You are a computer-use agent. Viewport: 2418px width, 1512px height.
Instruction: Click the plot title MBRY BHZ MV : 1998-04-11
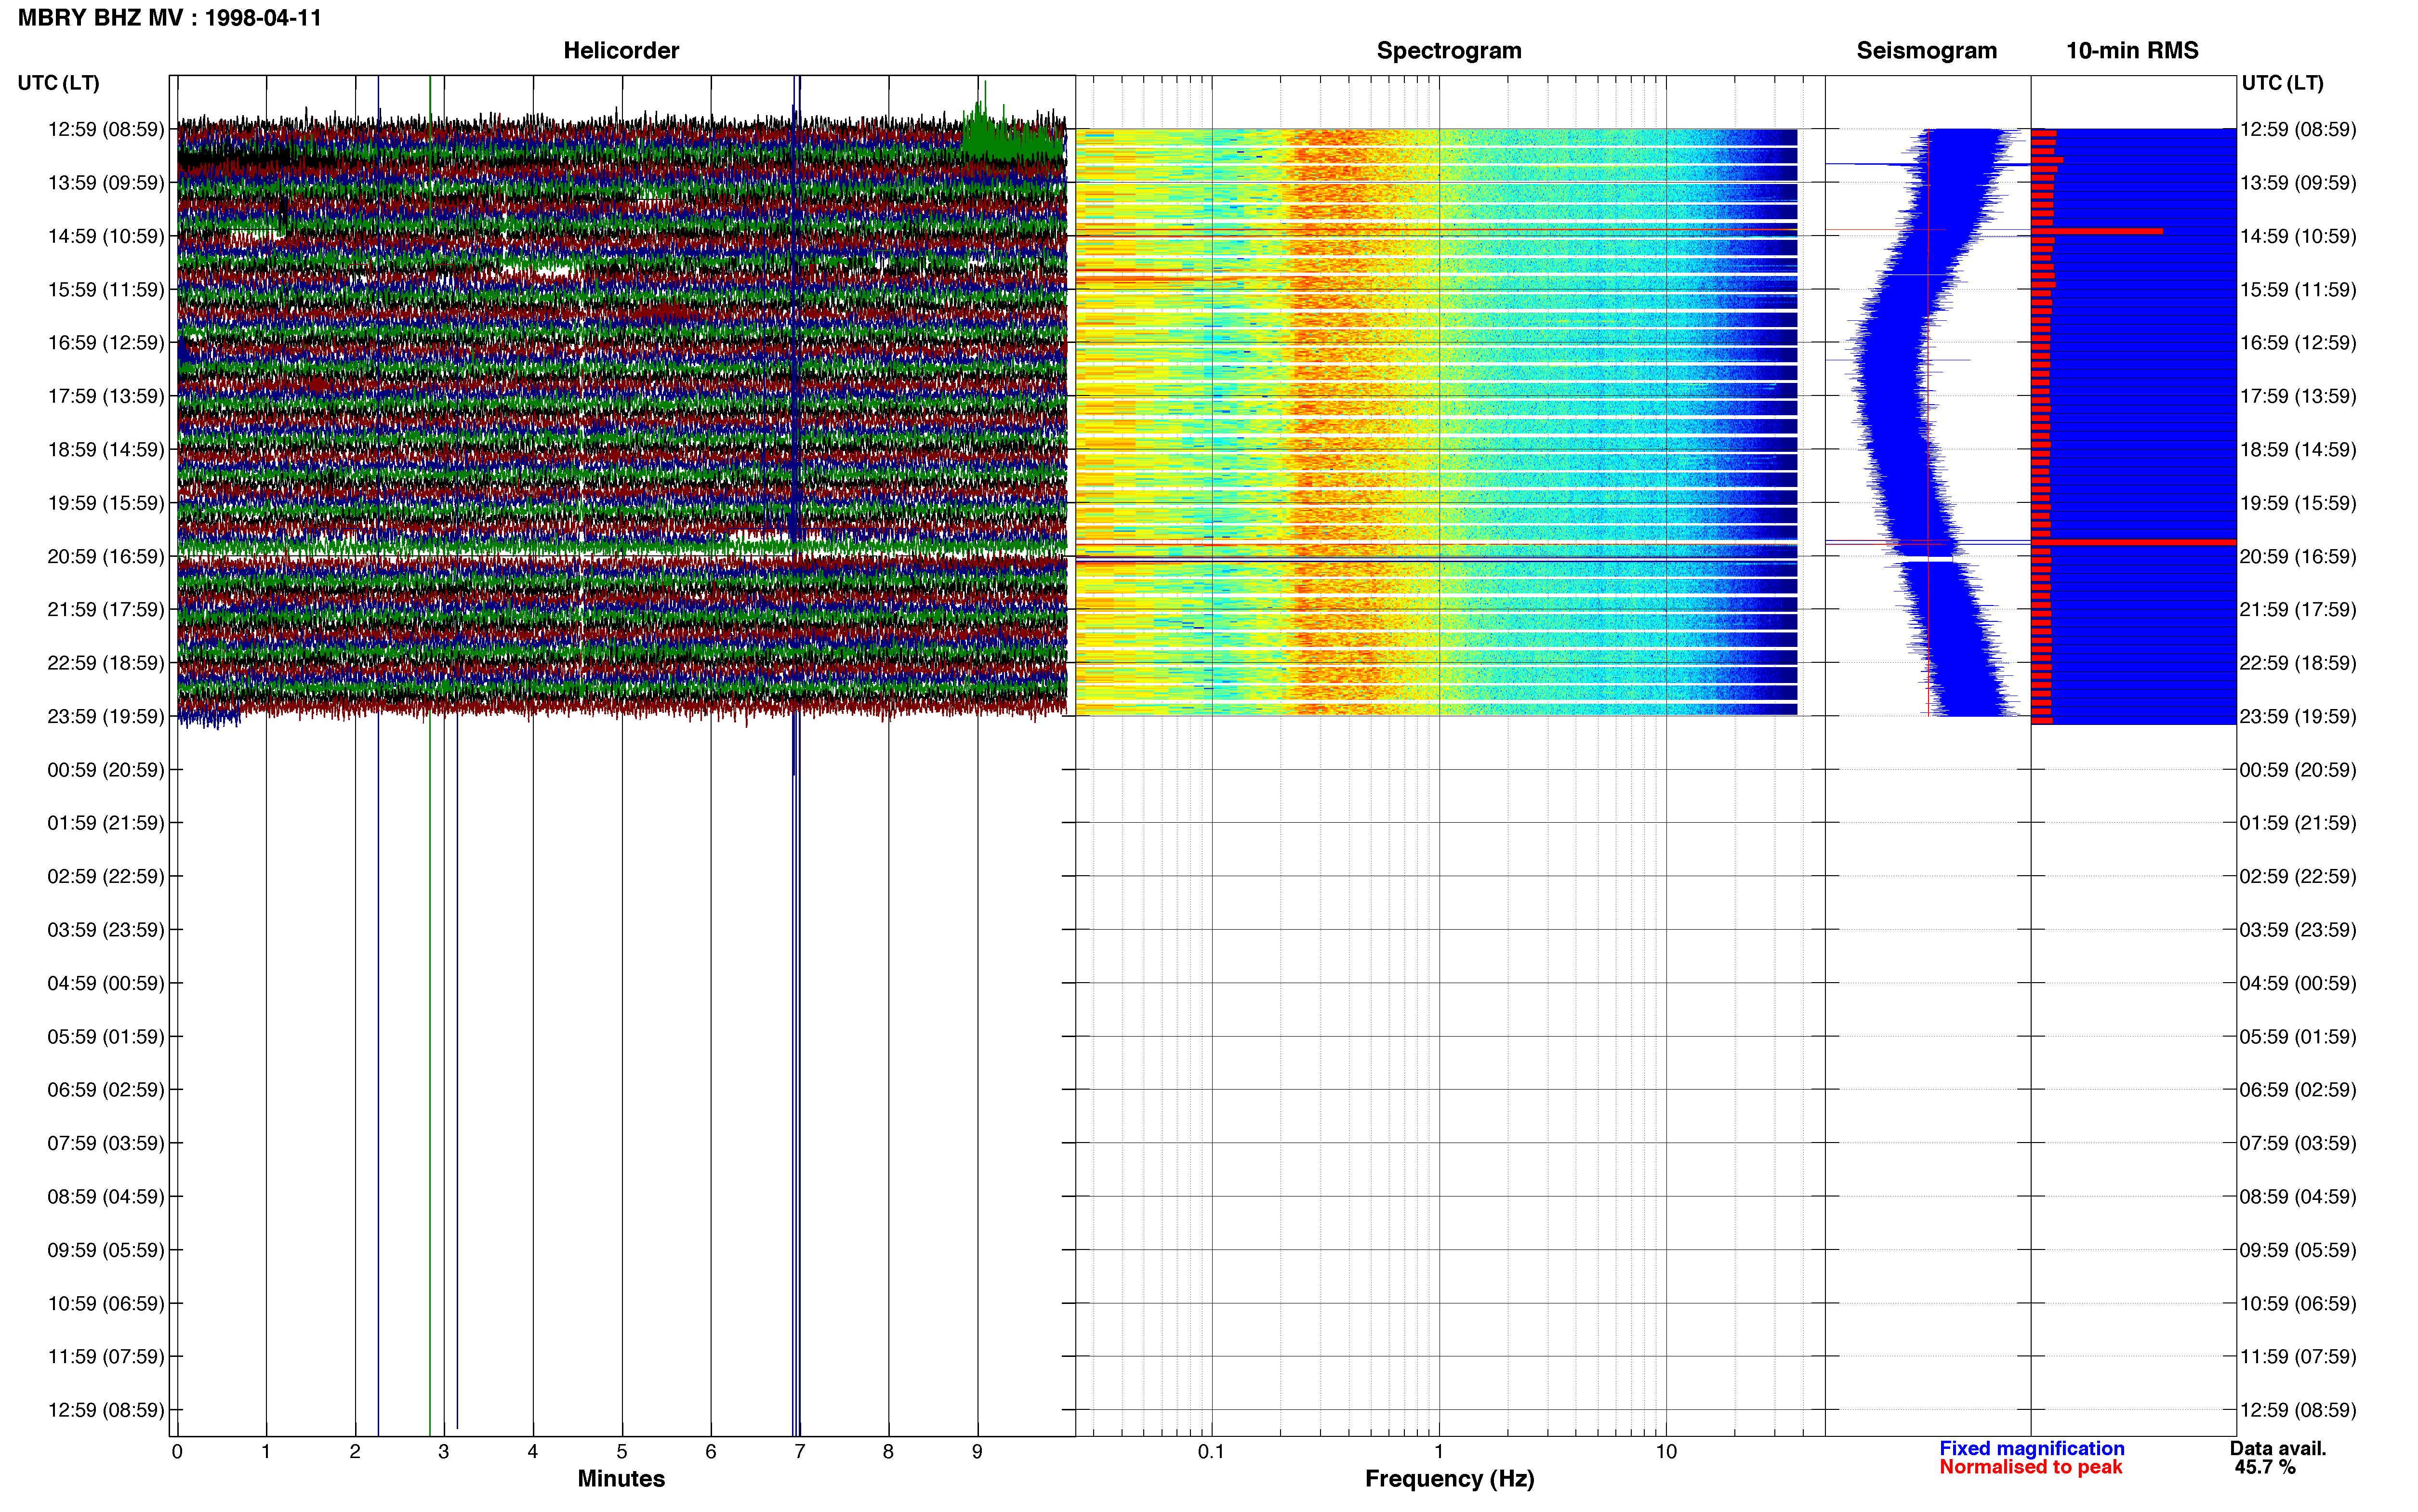(x=169, y=18)
